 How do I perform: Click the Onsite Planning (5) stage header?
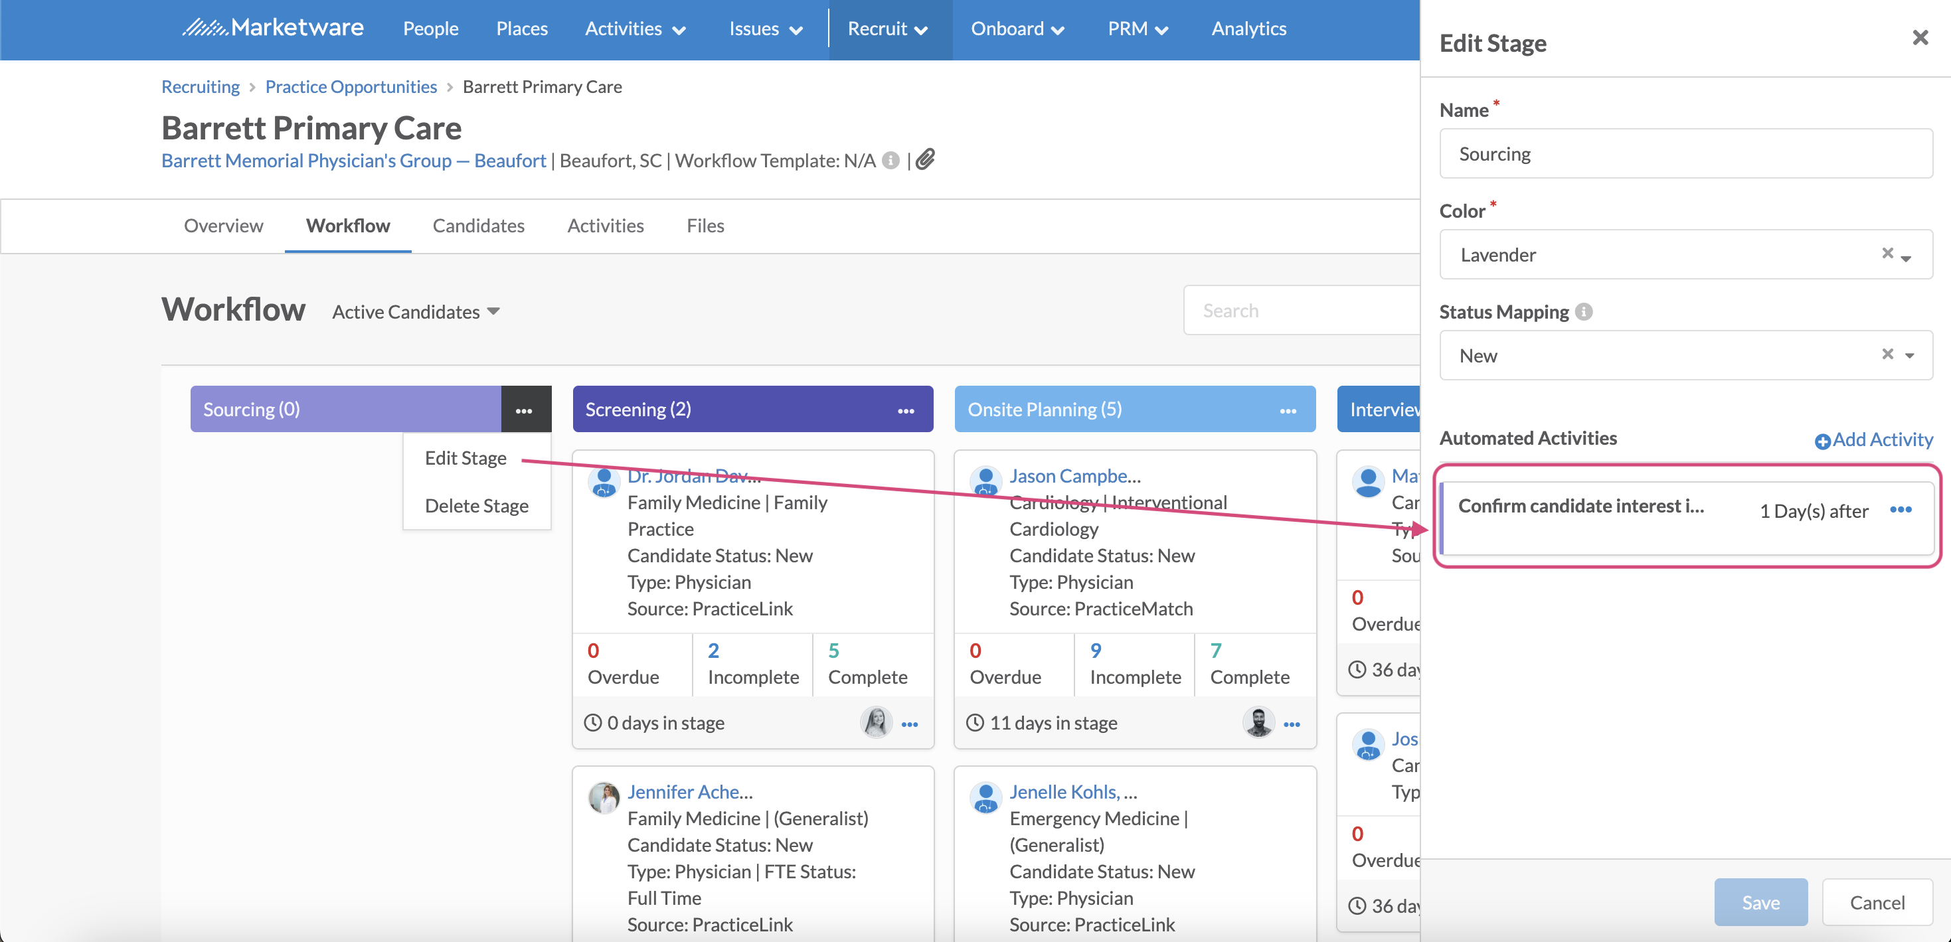pyautogui.click(x=1135, y=410)
